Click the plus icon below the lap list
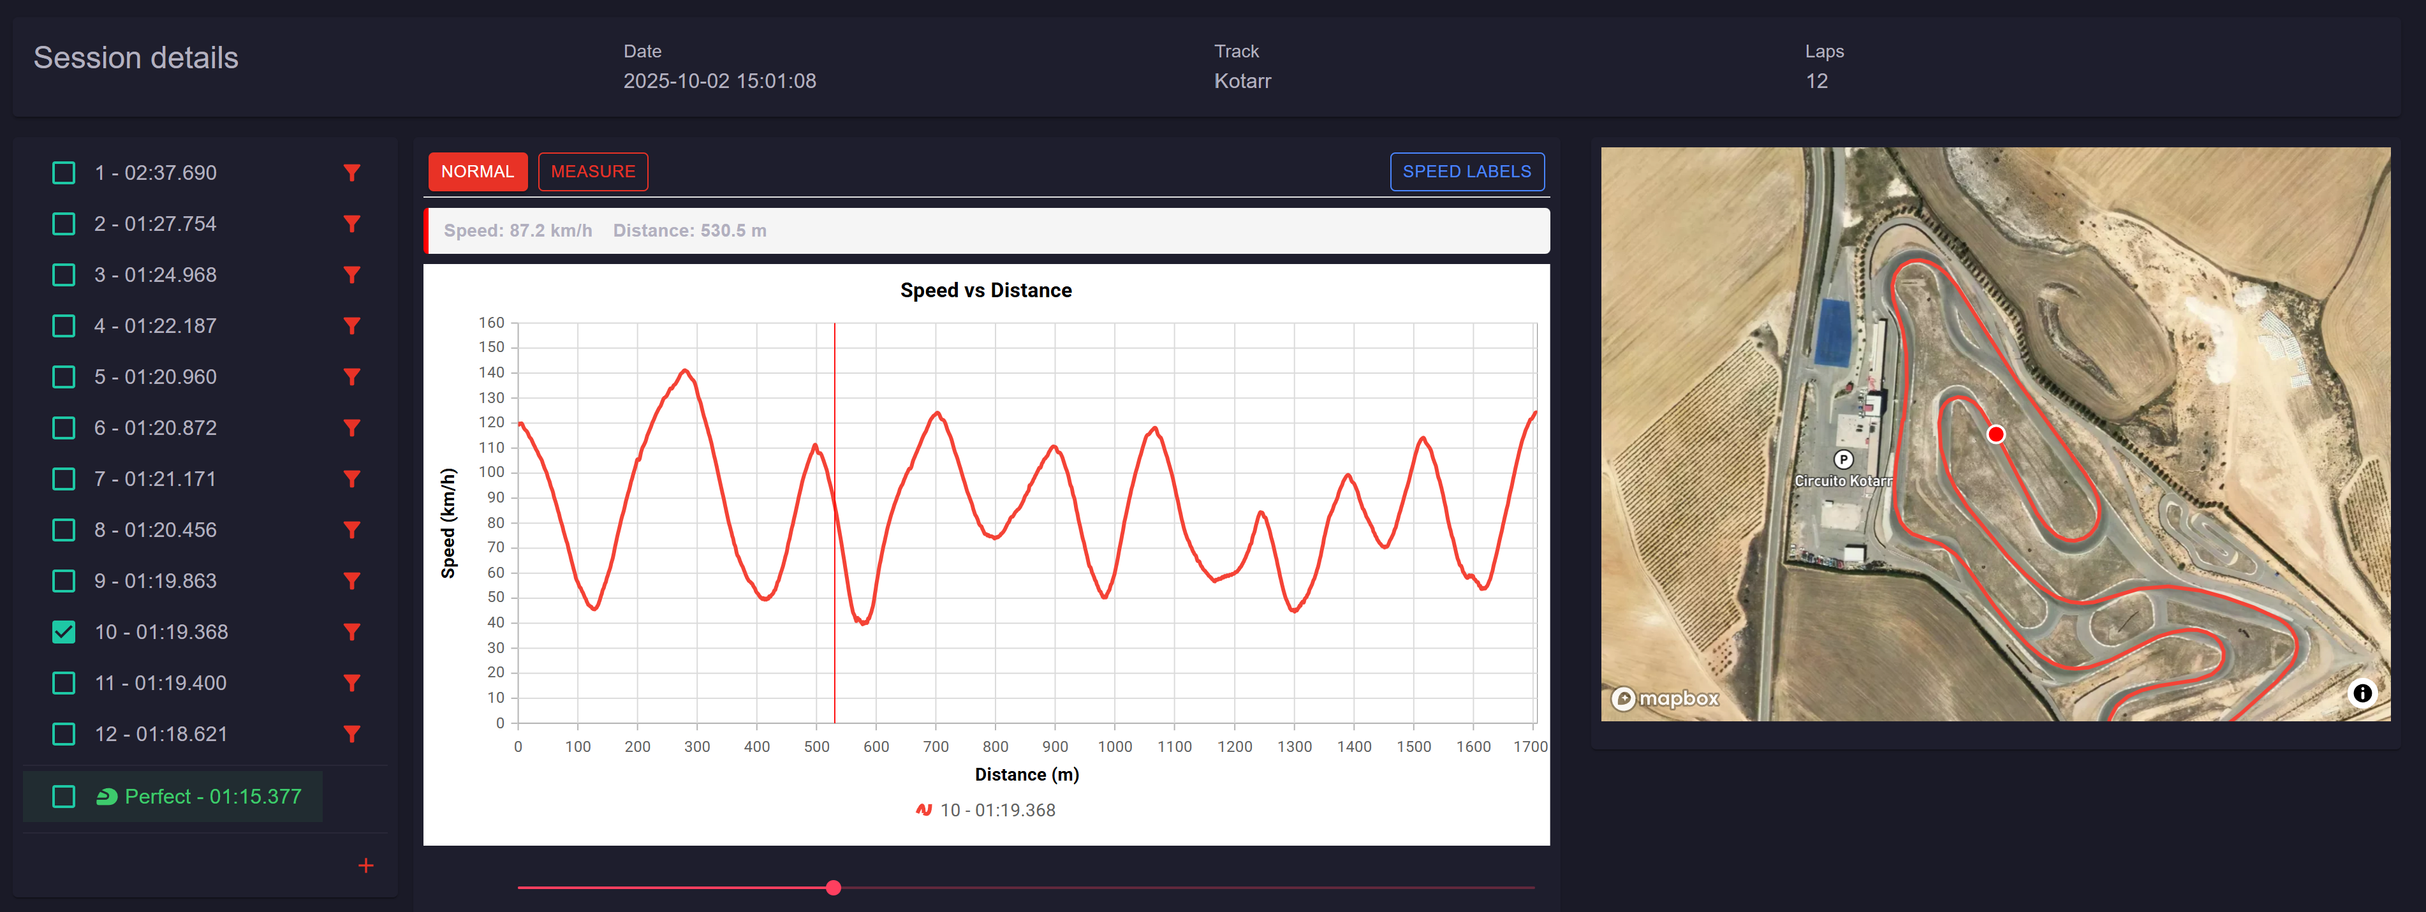Viewport: 2426px width, 912px height. click(365, 865)
